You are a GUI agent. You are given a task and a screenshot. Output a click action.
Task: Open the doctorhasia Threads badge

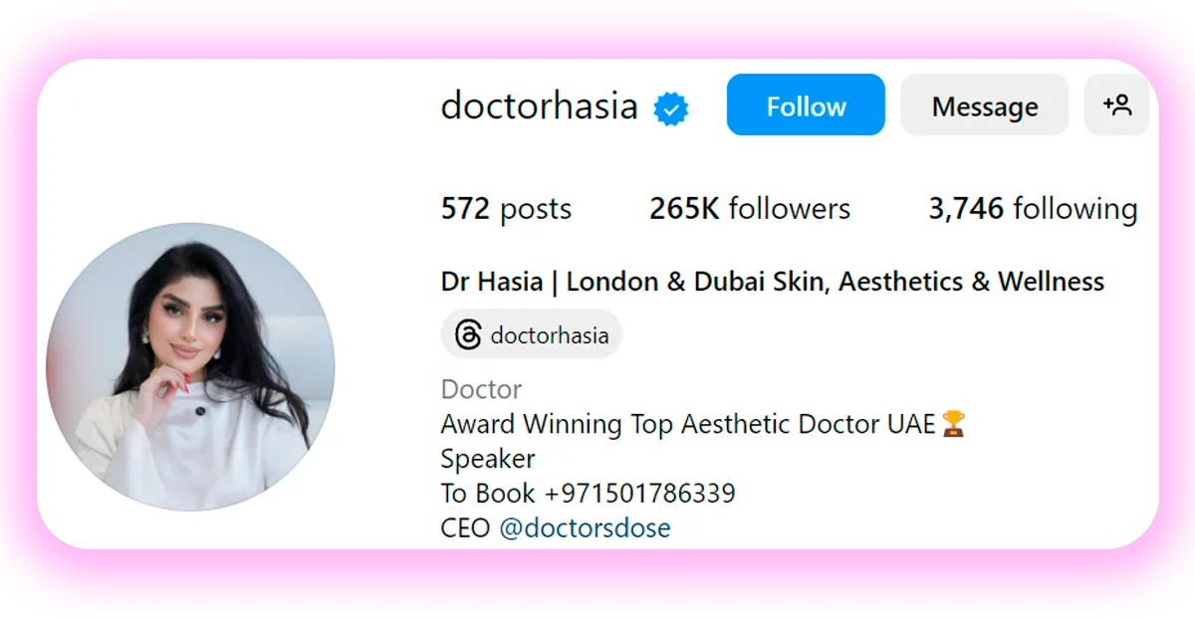pos(532,334)
